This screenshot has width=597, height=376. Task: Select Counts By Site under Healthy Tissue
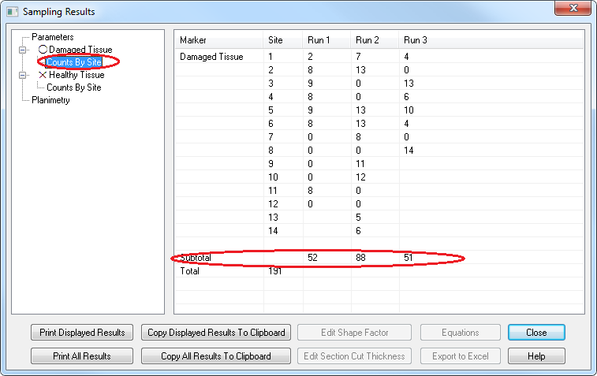pyautogui.click(x=73, y=87)
